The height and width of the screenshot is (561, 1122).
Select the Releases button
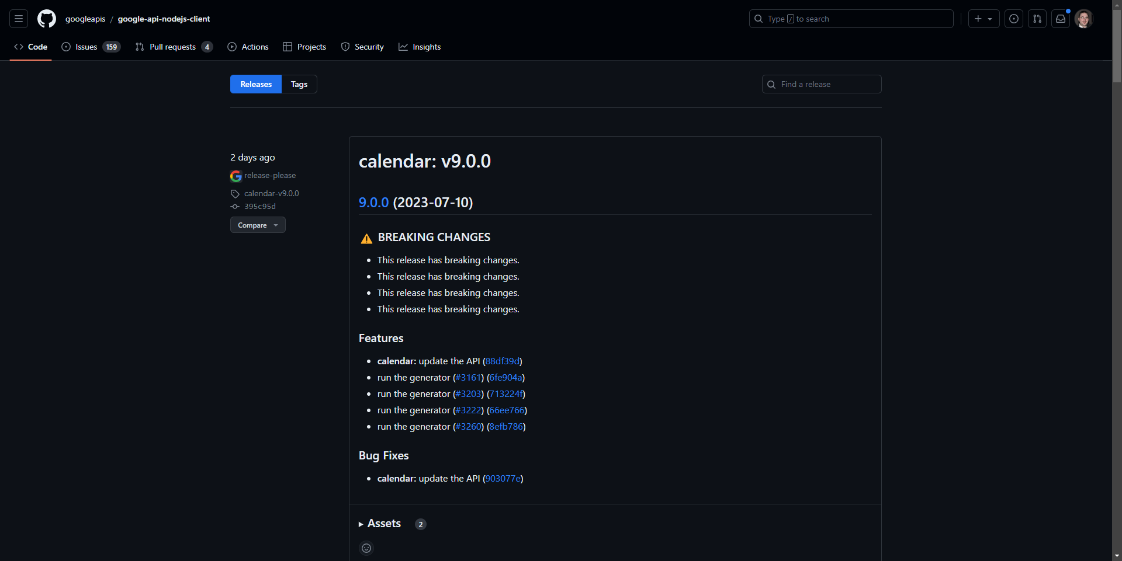(256, 84)
